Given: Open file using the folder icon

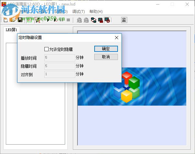Looking at the screenshot, I should point(13,20).
